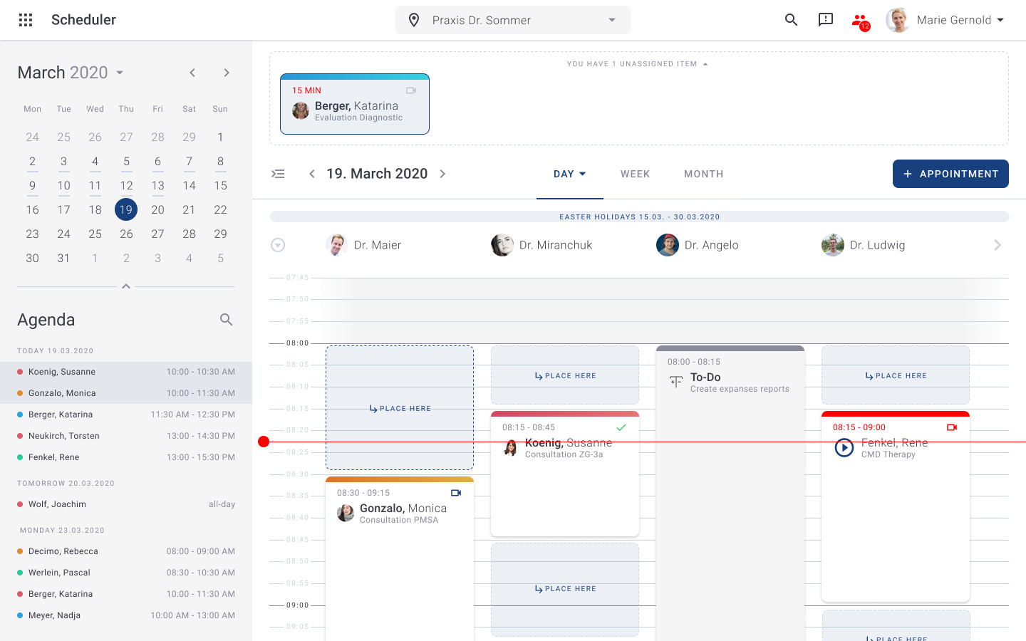Play the Fenkel, Rene CMD Therapy session

(x=844, y=448)
